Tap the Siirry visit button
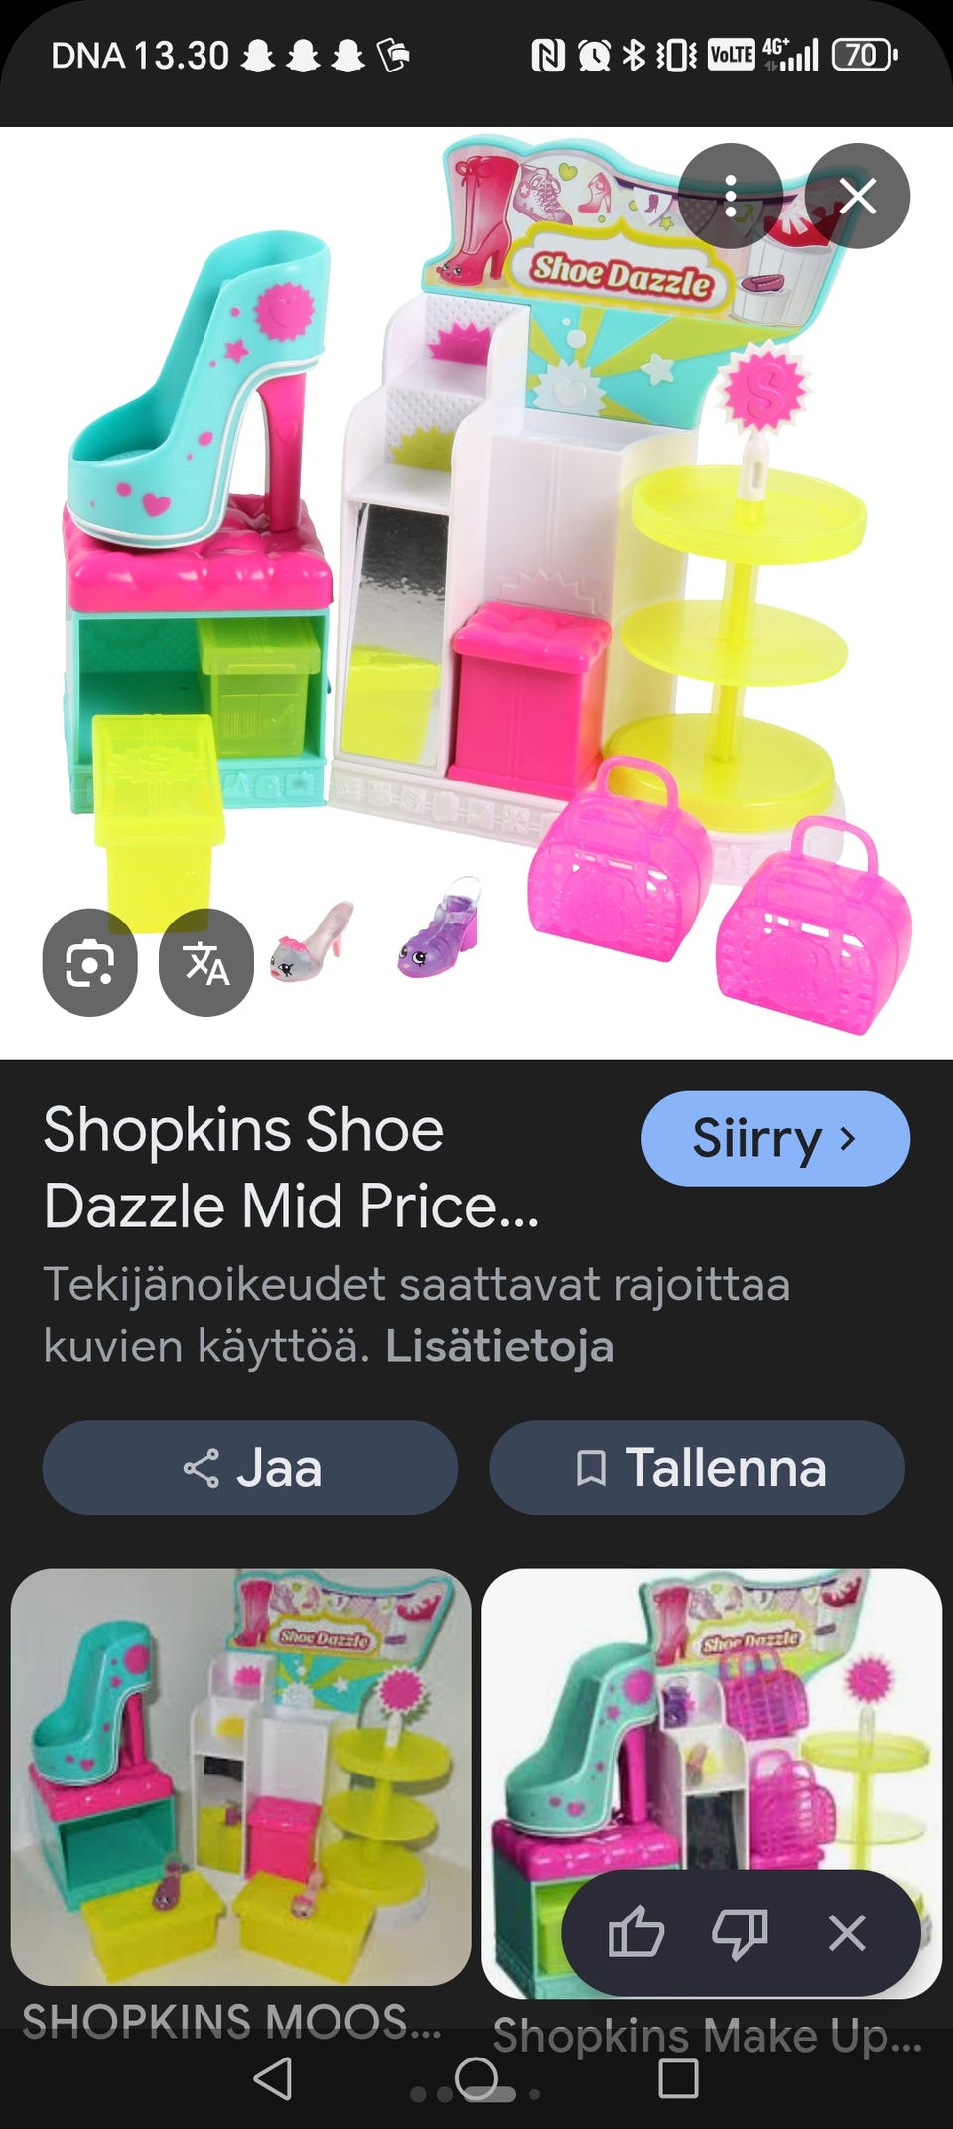 (x=775, y=1138)
